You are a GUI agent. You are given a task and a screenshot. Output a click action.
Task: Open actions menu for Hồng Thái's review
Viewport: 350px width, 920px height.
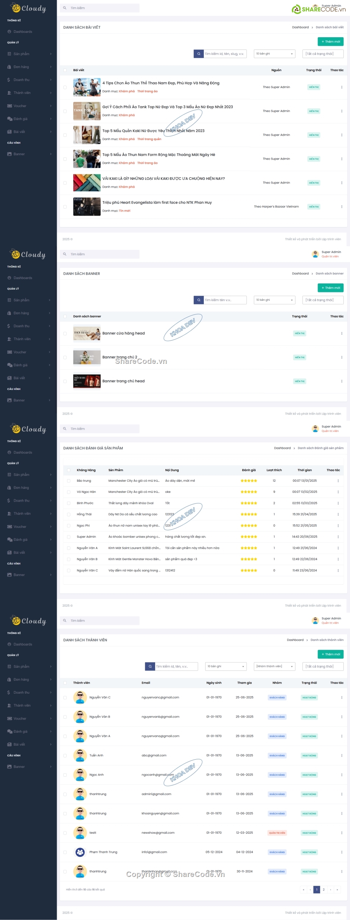[x=338, y=515]
